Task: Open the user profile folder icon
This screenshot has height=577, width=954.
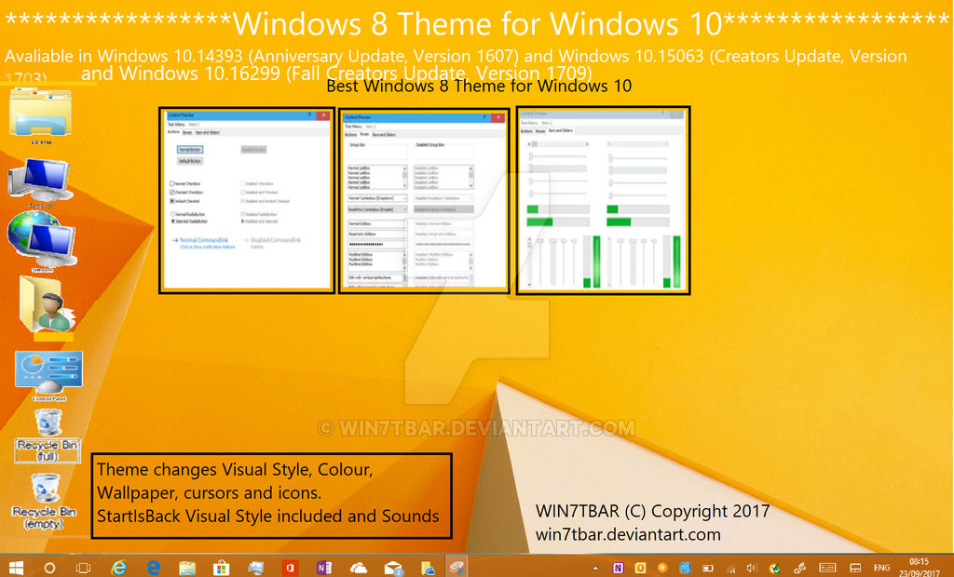Action: coord(47,305)
